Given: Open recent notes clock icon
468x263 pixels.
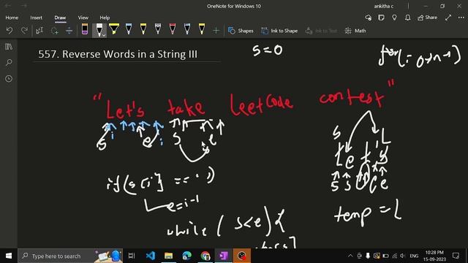Looking at the screenshot, I should [x=9, y=79].
